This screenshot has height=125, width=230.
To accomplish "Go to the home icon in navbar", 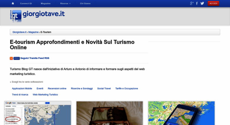I will (x=13, y=3).
